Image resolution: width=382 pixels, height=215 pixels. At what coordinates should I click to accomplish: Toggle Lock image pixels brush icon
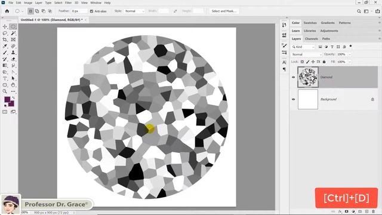(308, 62)
